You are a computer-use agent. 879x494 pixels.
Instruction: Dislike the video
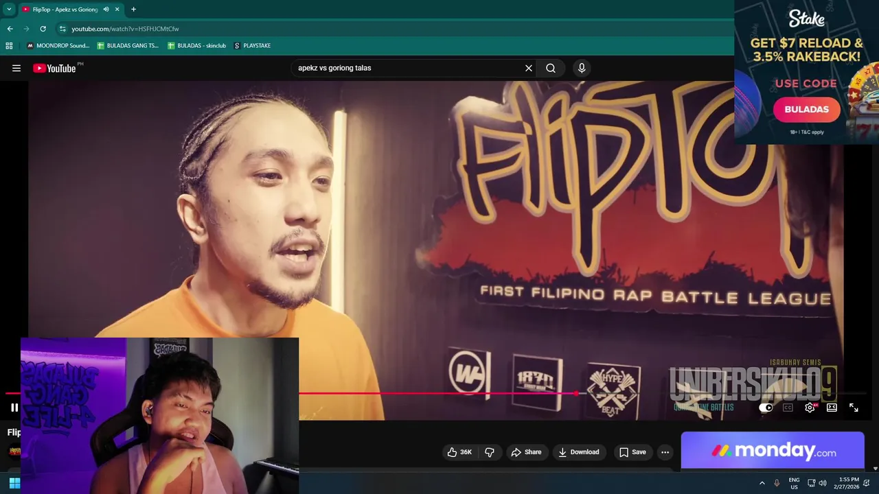pyautogui.click(x=490, y=452)
